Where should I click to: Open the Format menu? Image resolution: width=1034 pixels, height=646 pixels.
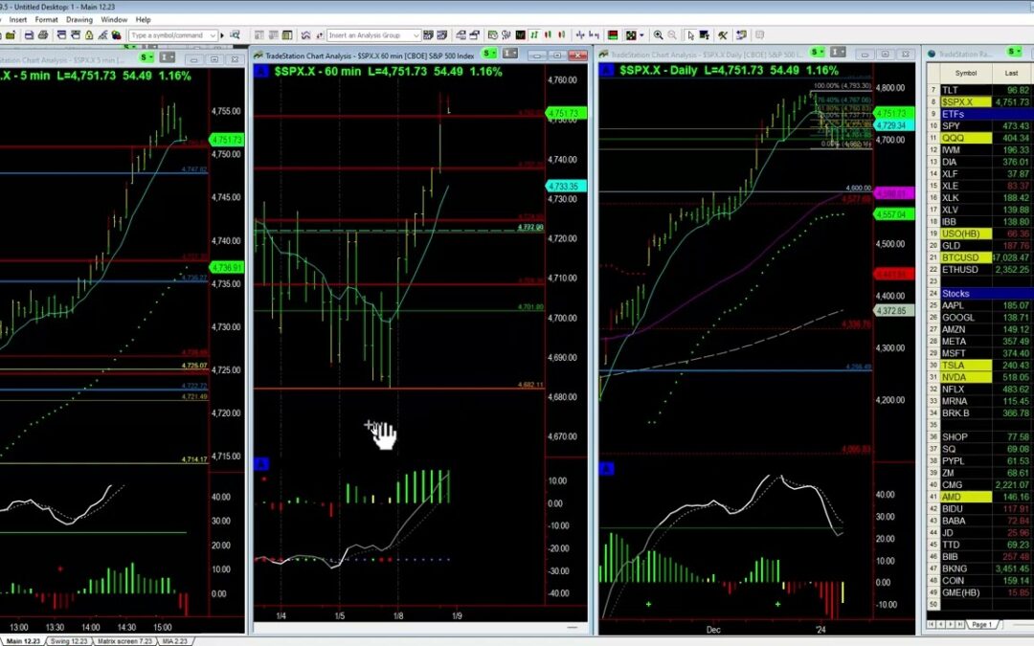click(x=46, y=20)
